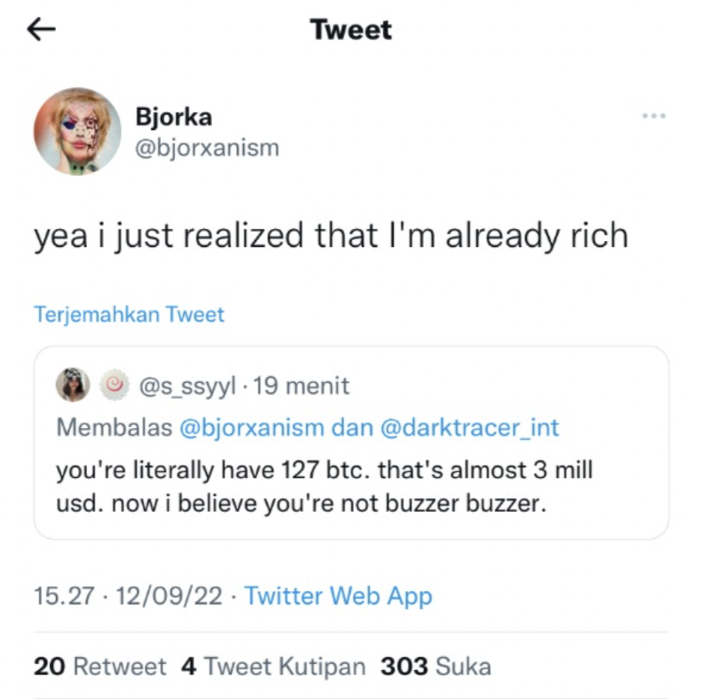Viewport: 702px width, 699px height.
Task: Click the Bjorka display name
Action: pyautogui.click(x=174, y=117)
